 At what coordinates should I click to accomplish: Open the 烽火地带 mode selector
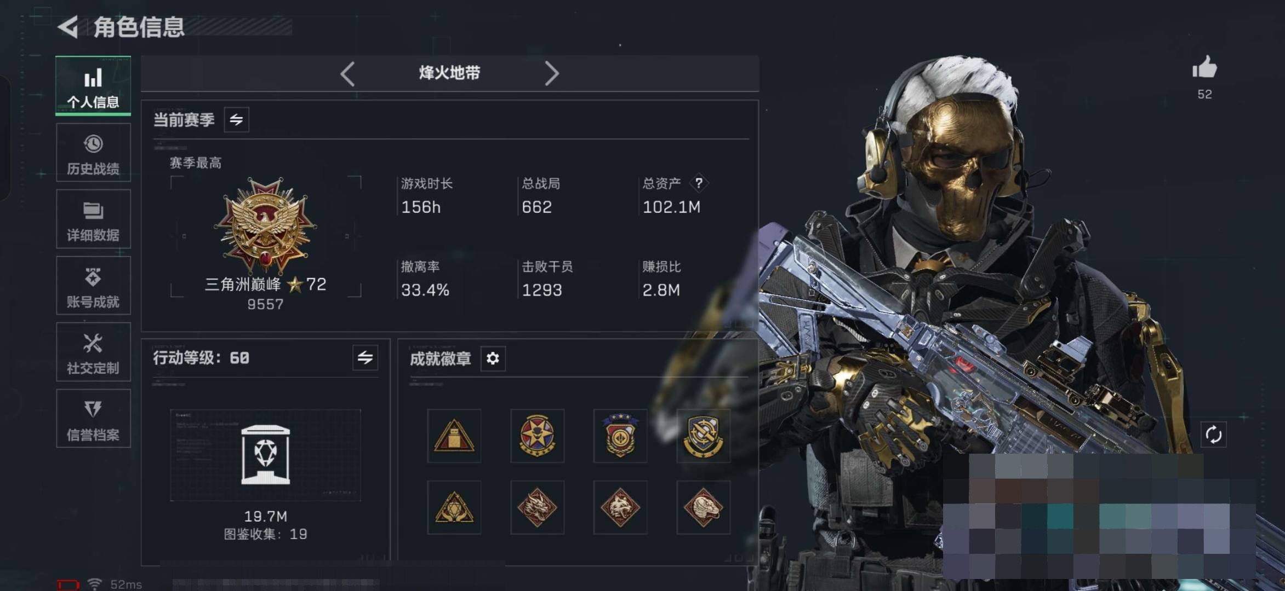(449, 73)
